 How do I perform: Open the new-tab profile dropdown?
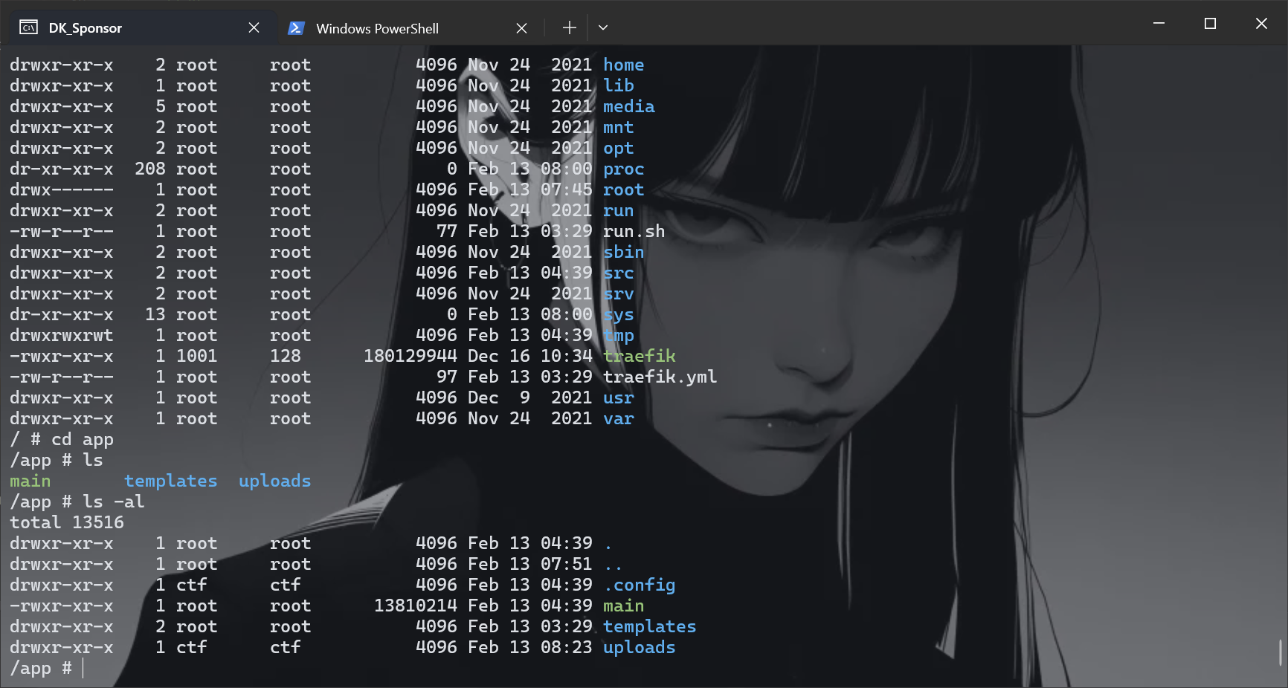[x=603, y=28]
